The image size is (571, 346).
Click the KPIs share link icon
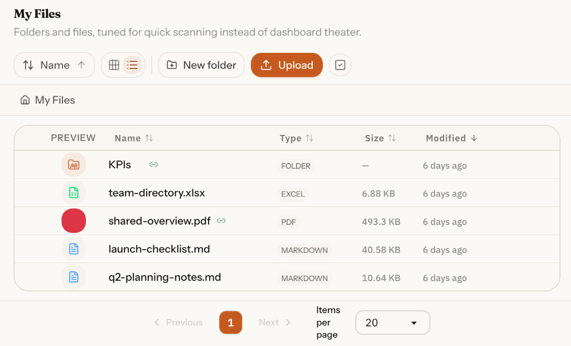pos(154,164)
